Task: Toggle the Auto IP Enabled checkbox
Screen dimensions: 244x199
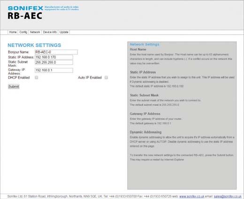Action: [x=106, y=78]
